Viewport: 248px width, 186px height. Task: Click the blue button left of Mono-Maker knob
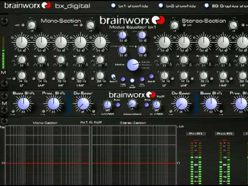point(118,105)
